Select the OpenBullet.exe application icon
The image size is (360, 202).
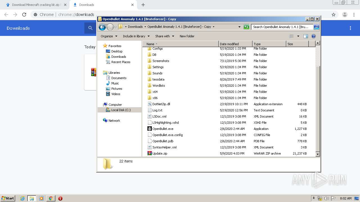pos(150,129)
